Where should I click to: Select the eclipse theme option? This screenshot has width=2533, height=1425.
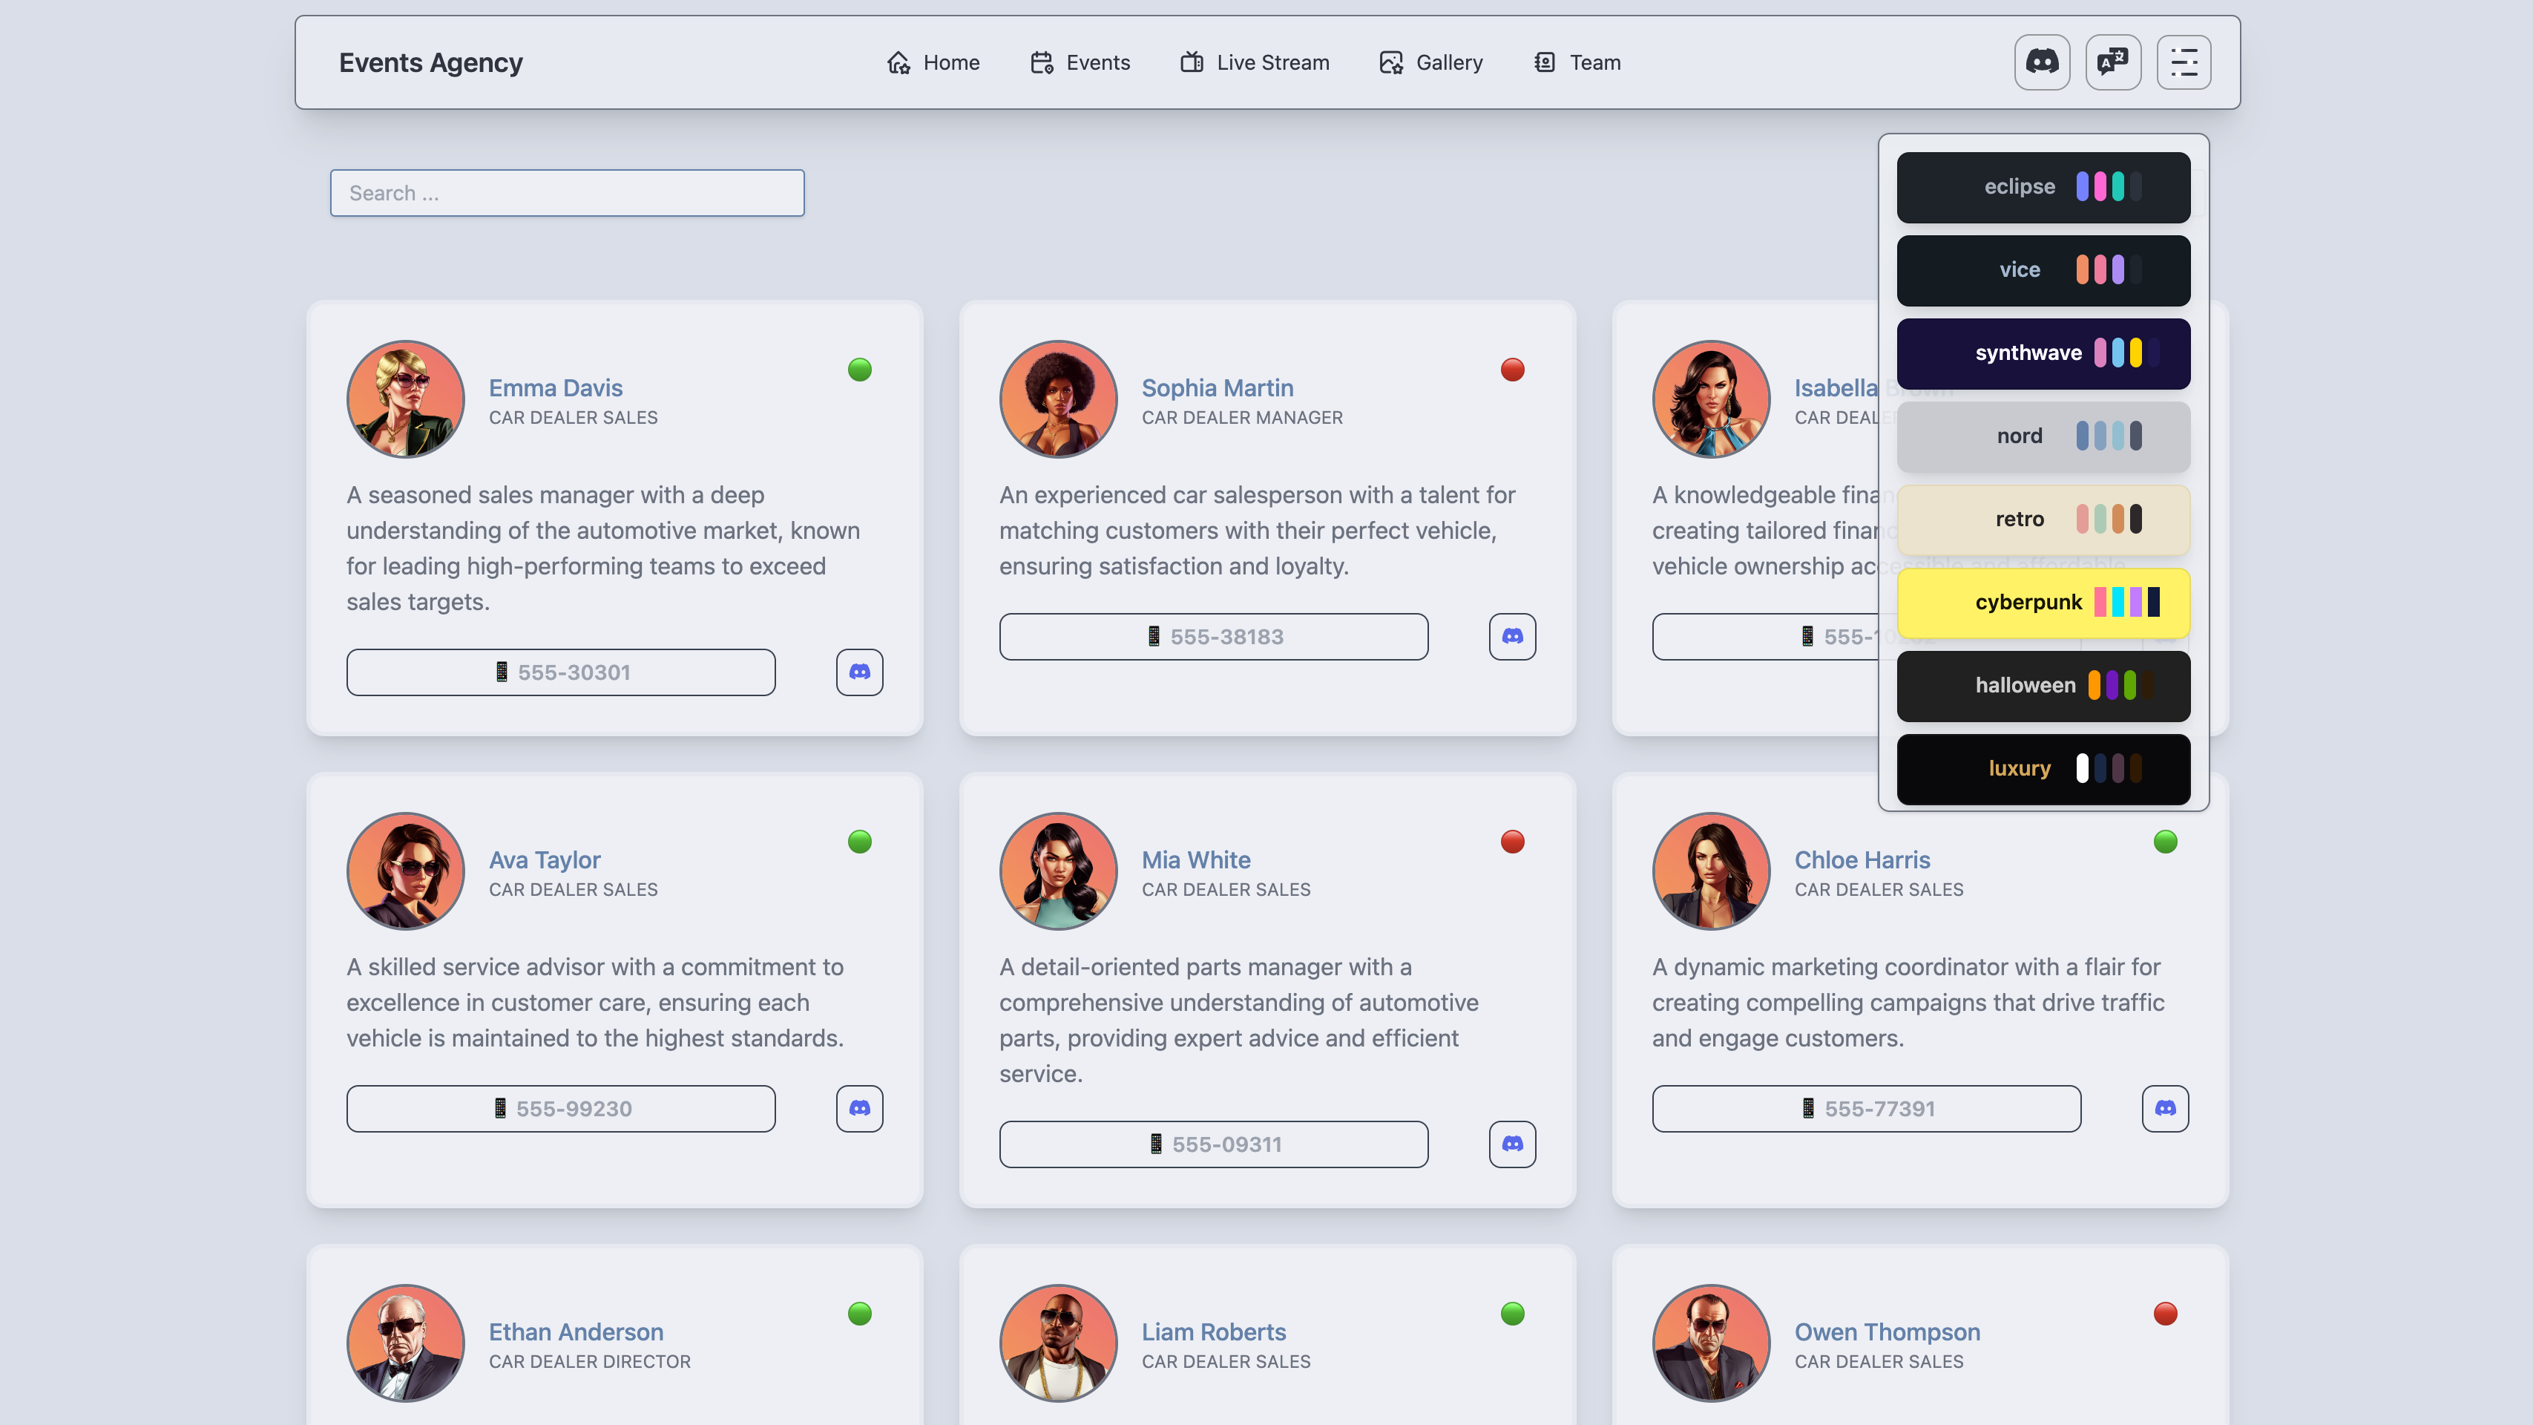point(2043,187)
